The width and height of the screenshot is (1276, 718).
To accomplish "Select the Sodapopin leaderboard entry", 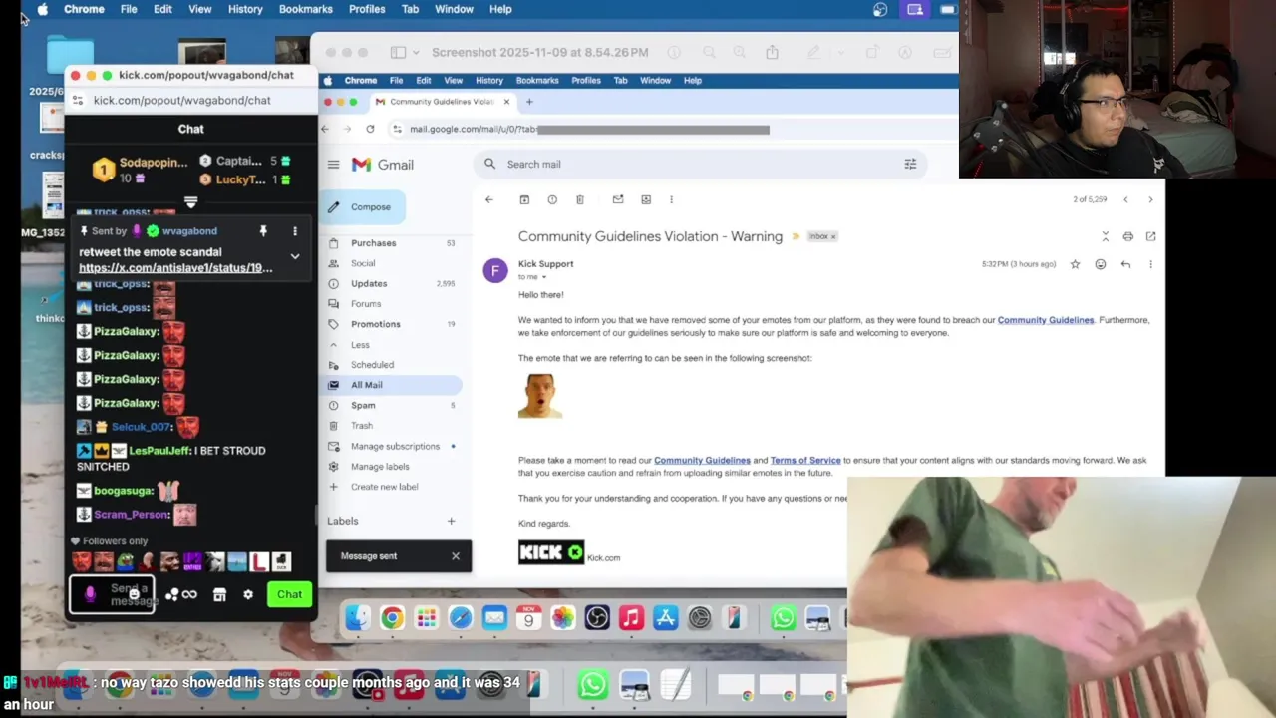I will [x=140, y=170].
